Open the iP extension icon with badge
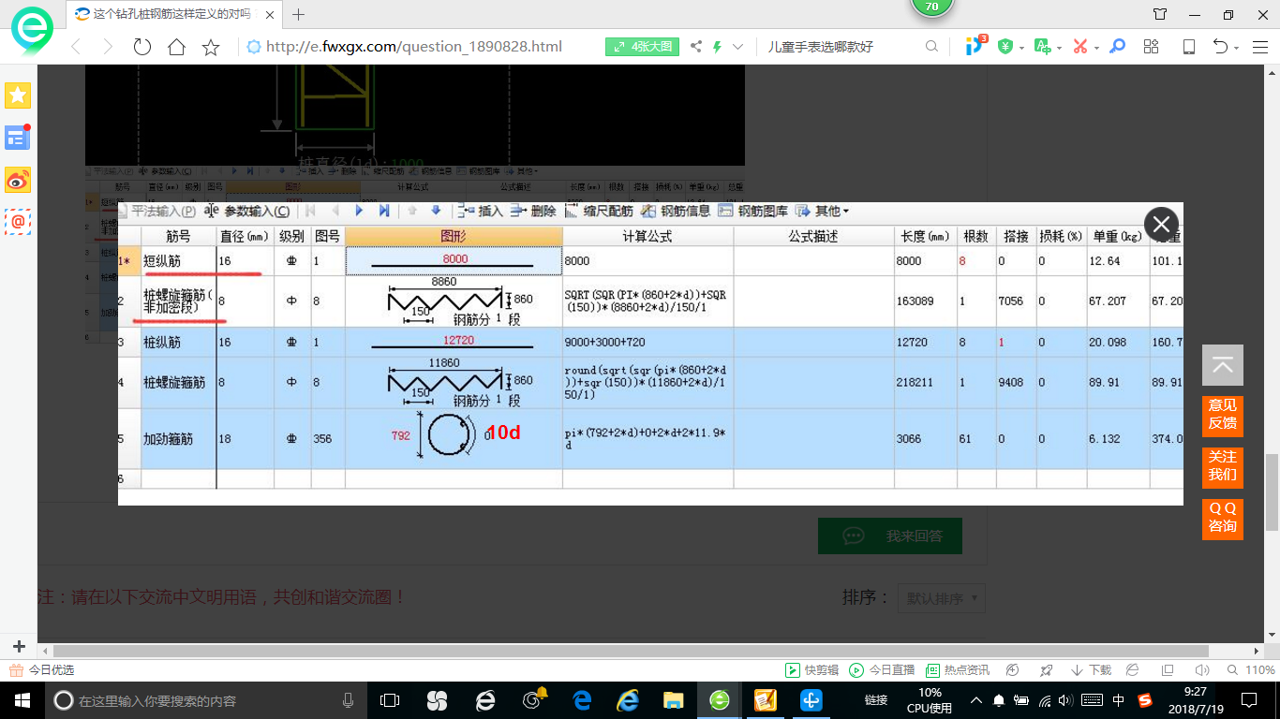The width and height of the screenshot is (1280, 719). [x=975, y=46]
